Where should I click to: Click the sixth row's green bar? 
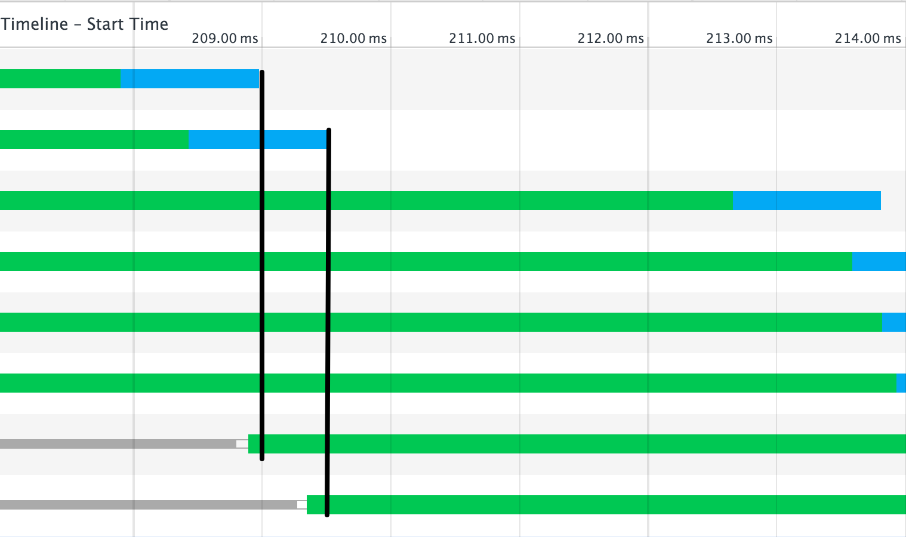[x=448, y=383]
